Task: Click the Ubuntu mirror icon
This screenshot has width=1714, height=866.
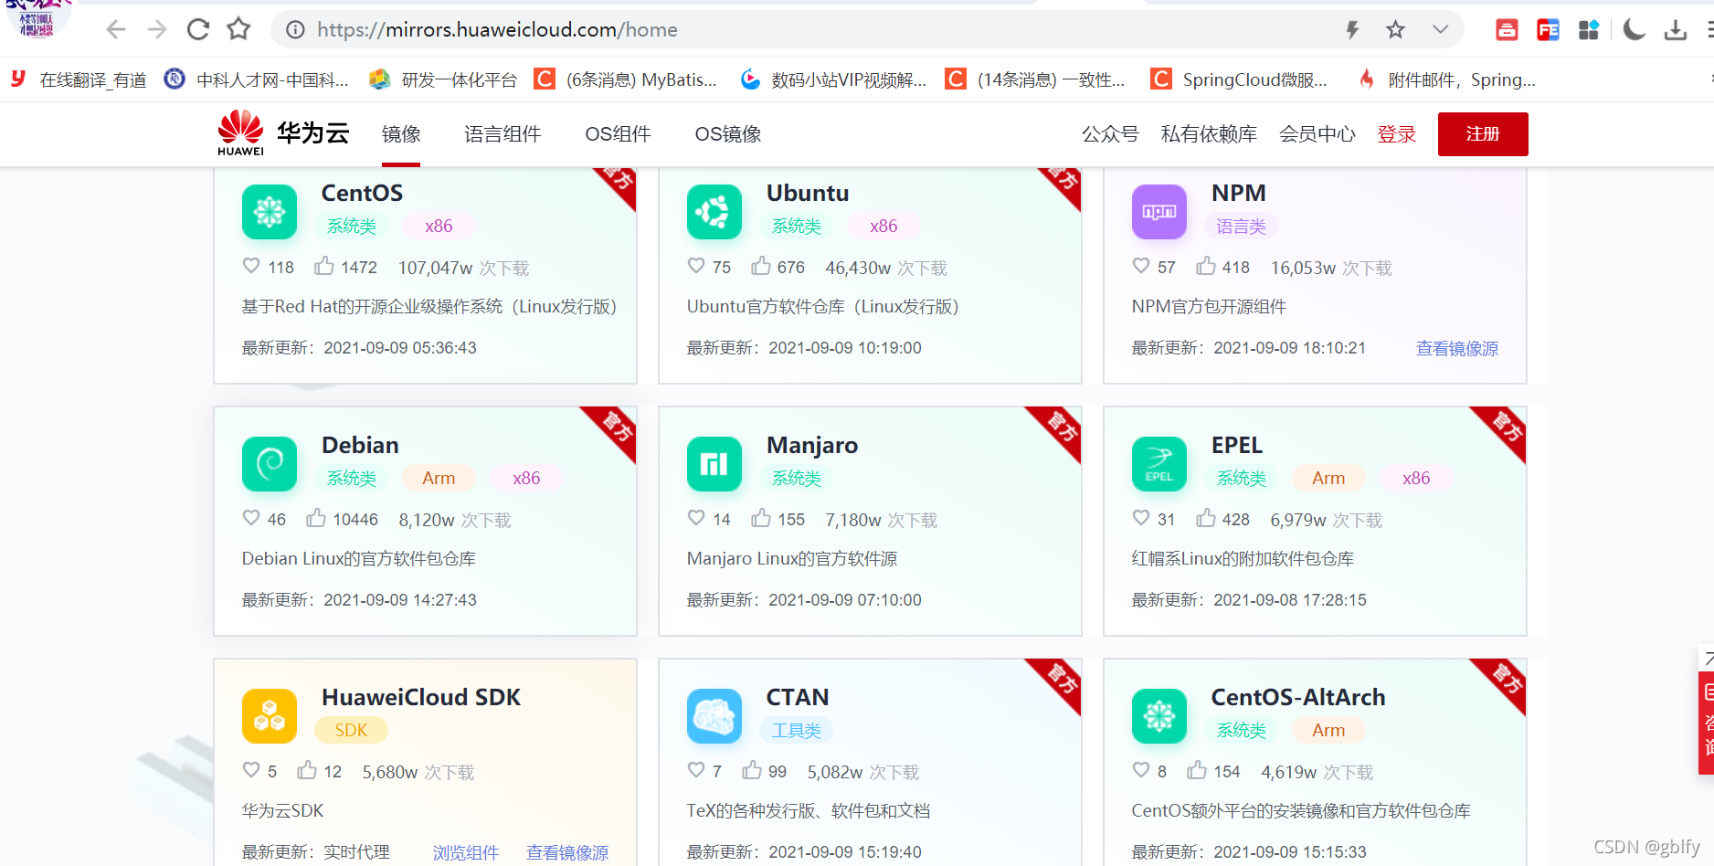Action: point(714,212)
